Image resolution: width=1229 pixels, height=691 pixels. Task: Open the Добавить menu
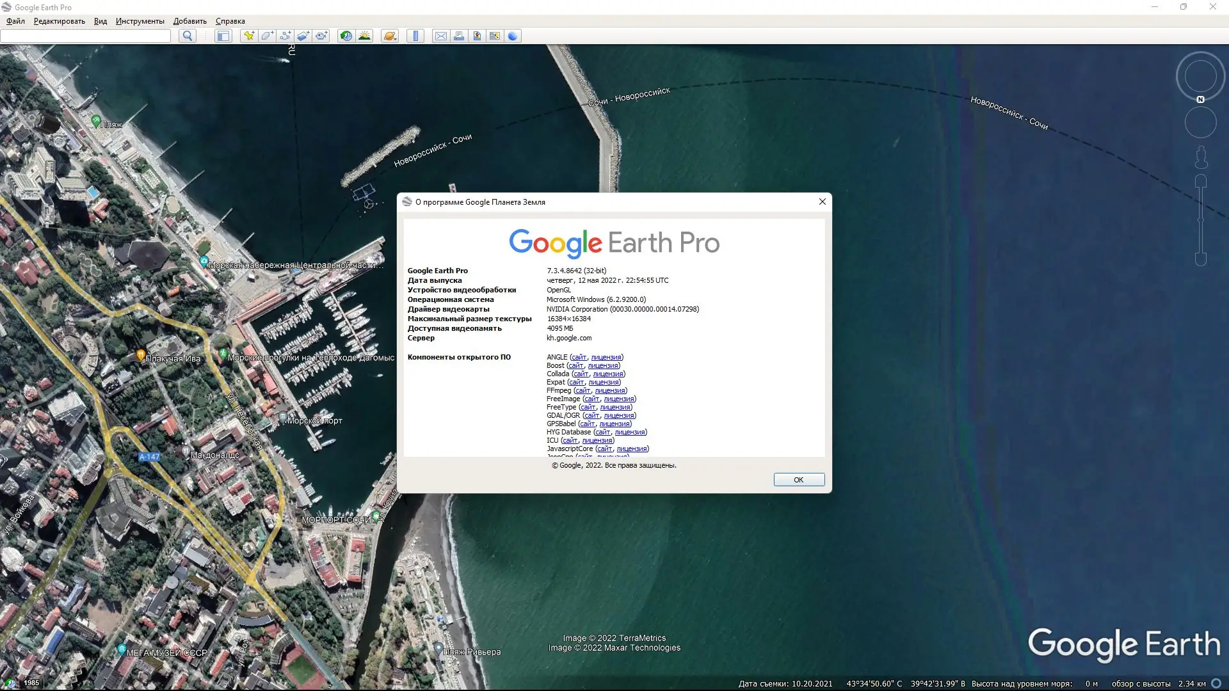[x=189, y=20]
